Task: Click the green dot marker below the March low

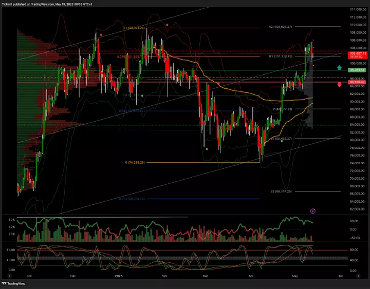Action: click(207, 149)
